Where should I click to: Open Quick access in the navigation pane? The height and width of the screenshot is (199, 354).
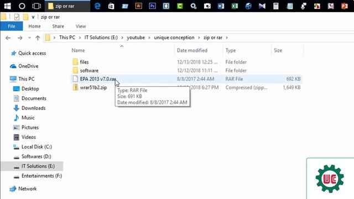[x=32, y=53]
